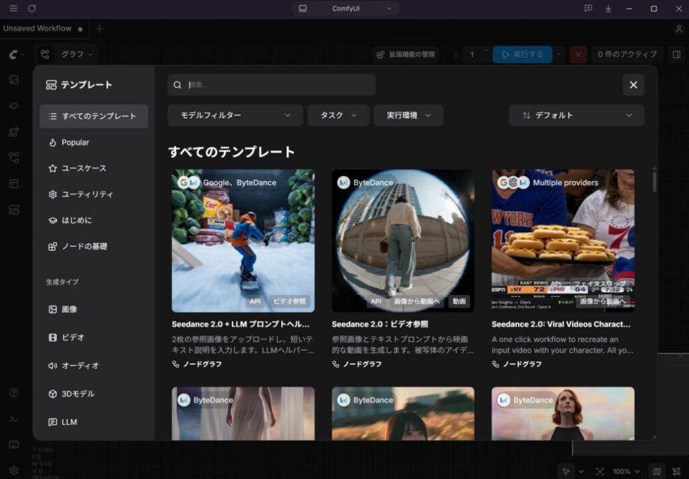689x479 pixels.
Task: Open the 100% zoom dropdown
Action: [x=626, y=471]
